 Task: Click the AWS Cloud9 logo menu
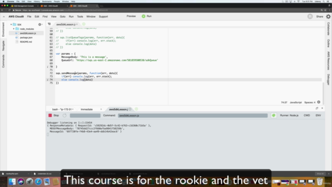coord(16,17)
